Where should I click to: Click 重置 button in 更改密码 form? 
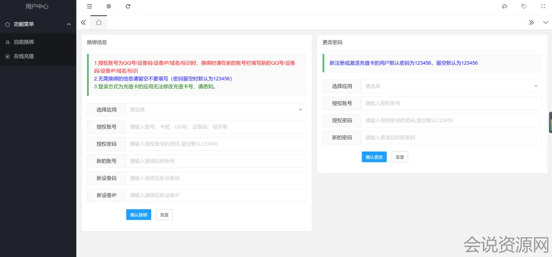click(400, 157)
